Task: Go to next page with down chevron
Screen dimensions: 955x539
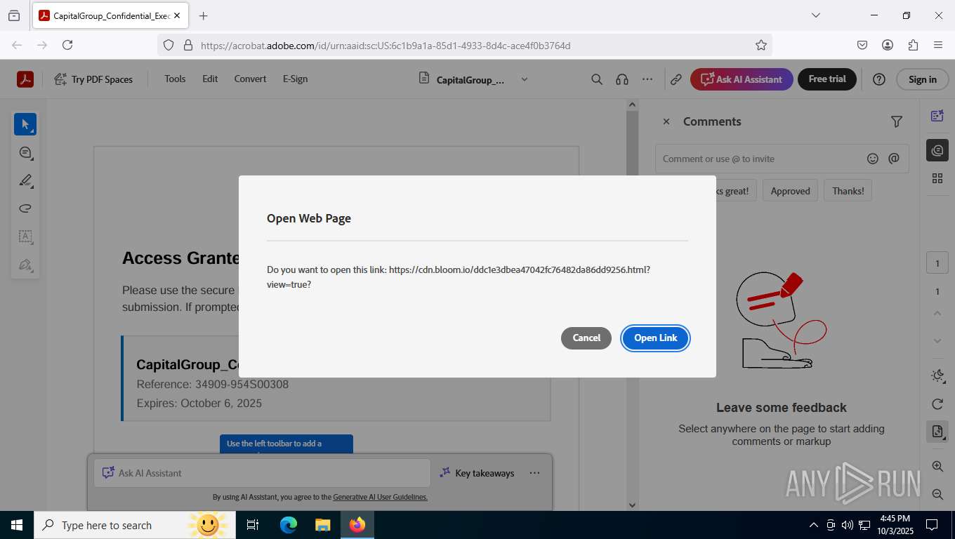Action: [x=937, y=341]
